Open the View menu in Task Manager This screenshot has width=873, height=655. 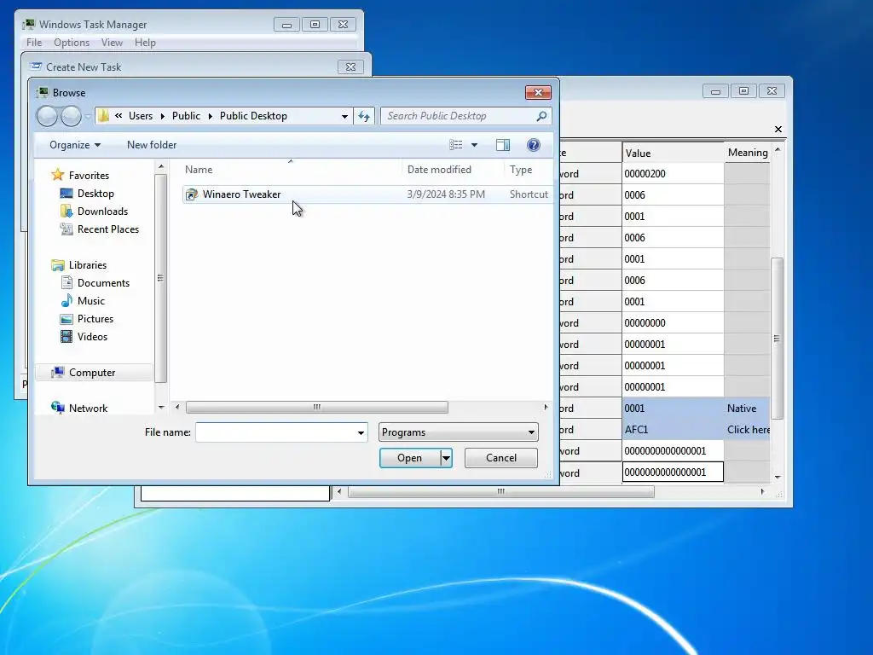tap(112, 43)
